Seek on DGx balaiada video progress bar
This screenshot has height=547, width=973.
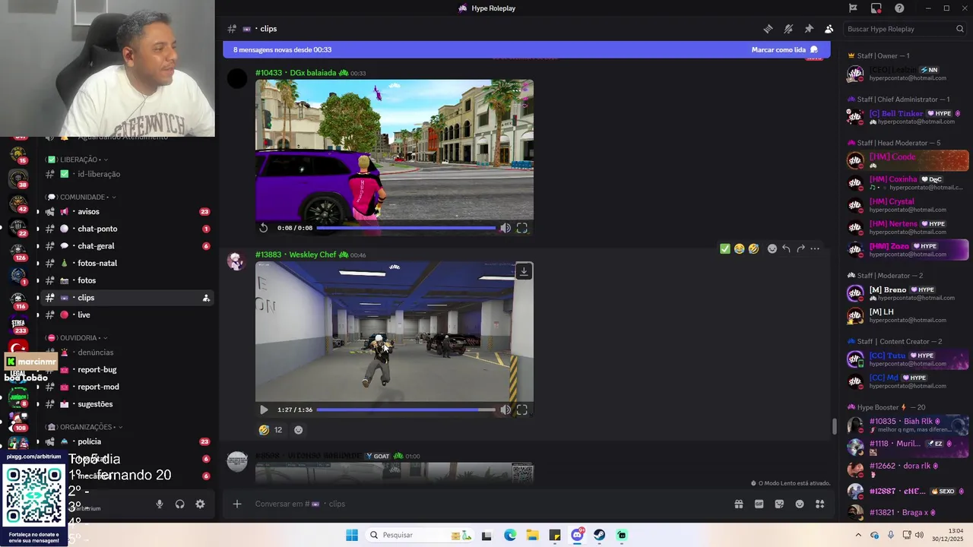coord(406,228)
